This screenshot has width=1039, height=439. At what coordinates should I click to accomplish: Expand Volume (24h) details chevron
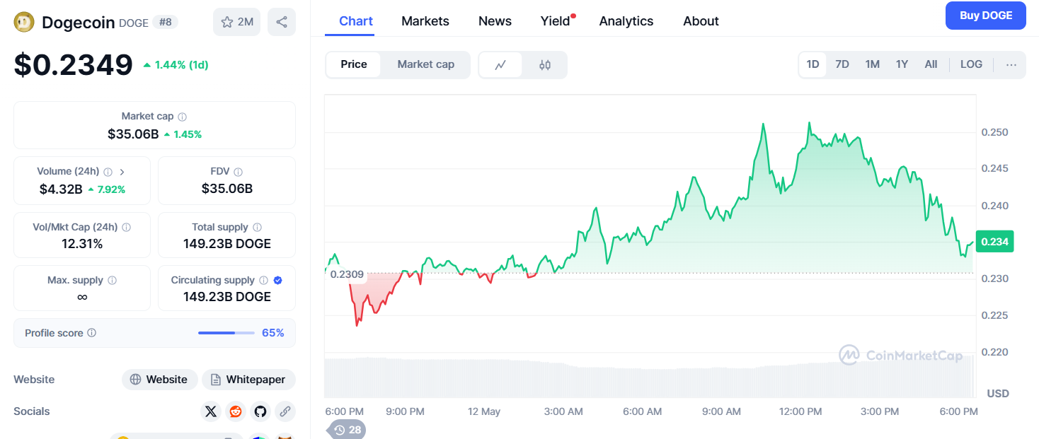click(122, 172)
